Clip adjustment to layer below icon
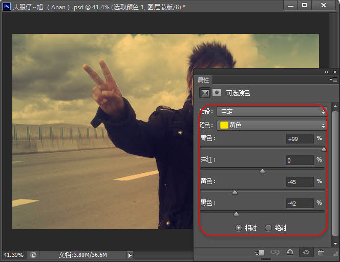Viewport: 340px width, 262px height. point(260,252)
